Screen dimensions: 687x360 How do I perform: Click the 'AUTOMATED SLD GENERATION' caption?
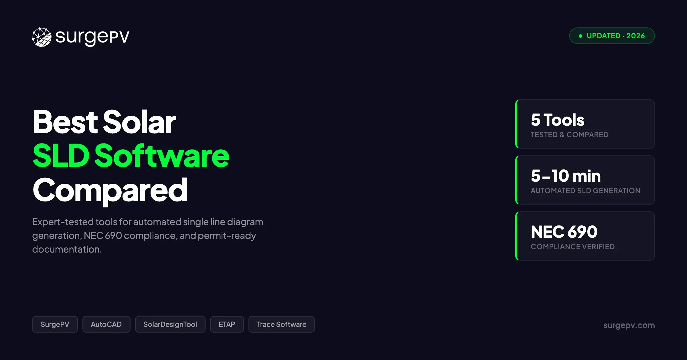[585, 191]
